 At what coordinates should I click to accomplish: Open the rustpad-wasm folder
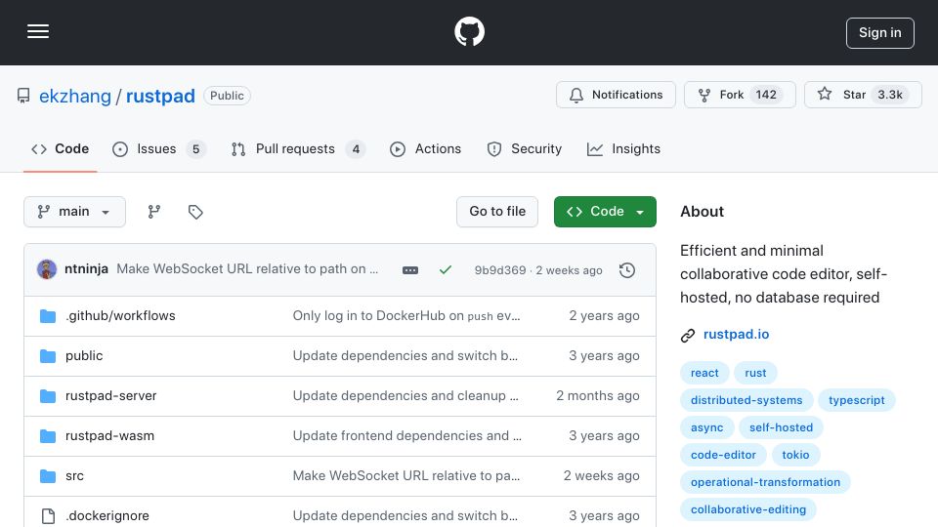click(x=109, y=435)
